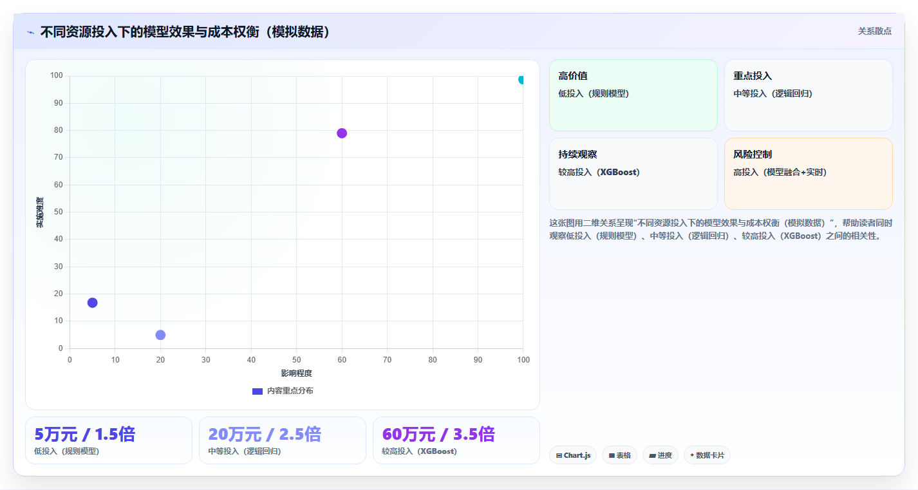The width and height of the screenshot is (918, 490).
Task: Click the 关系散点 label in header
Action: (874, 31)
